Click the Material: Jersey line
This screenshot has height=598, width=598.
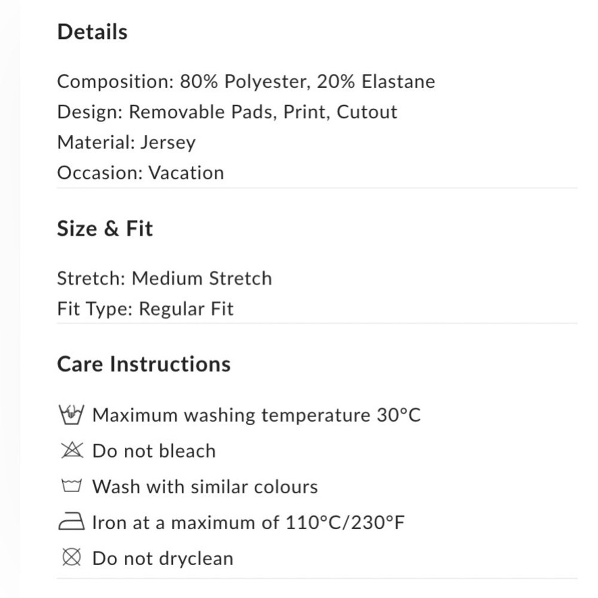click(126, 142)
